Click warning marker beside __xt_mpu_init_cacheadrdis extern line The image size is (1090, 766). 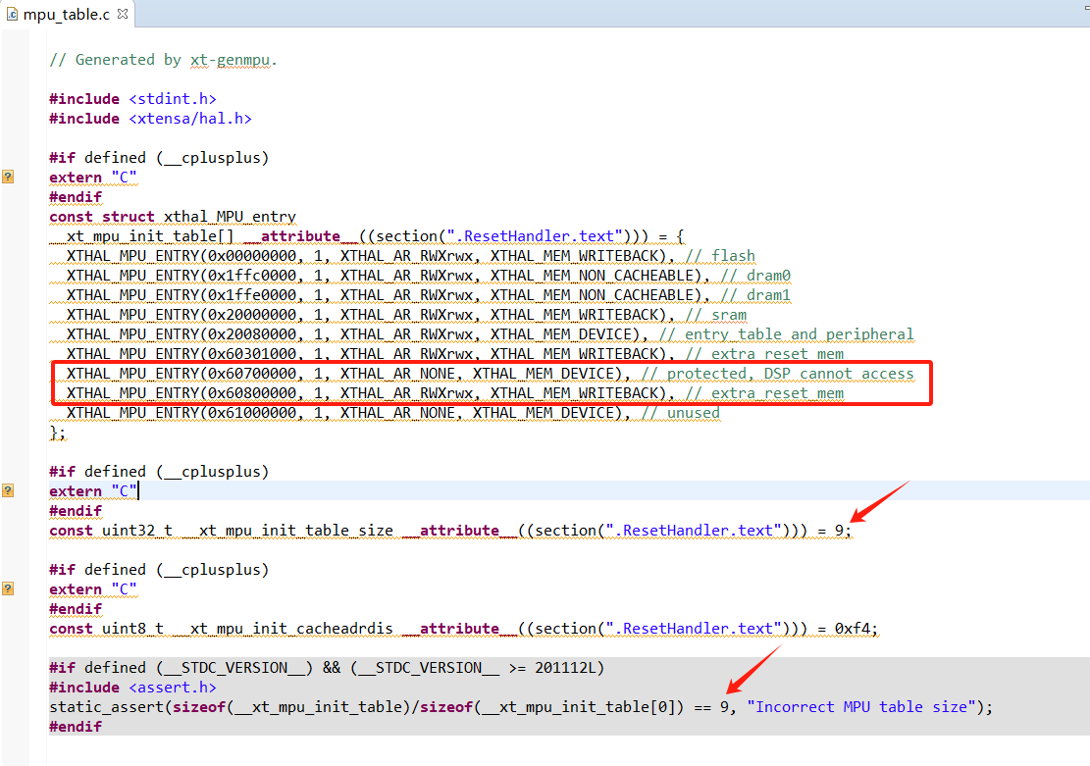8,588
